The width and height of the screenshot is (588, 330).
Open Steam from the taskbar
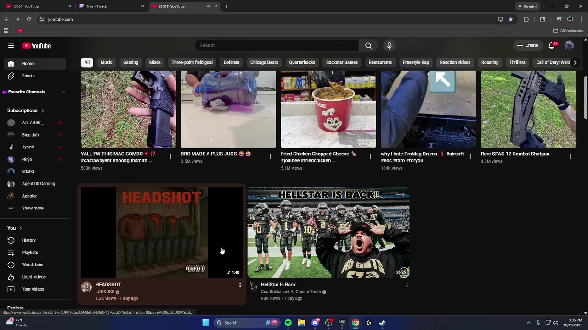pos(382,323)
